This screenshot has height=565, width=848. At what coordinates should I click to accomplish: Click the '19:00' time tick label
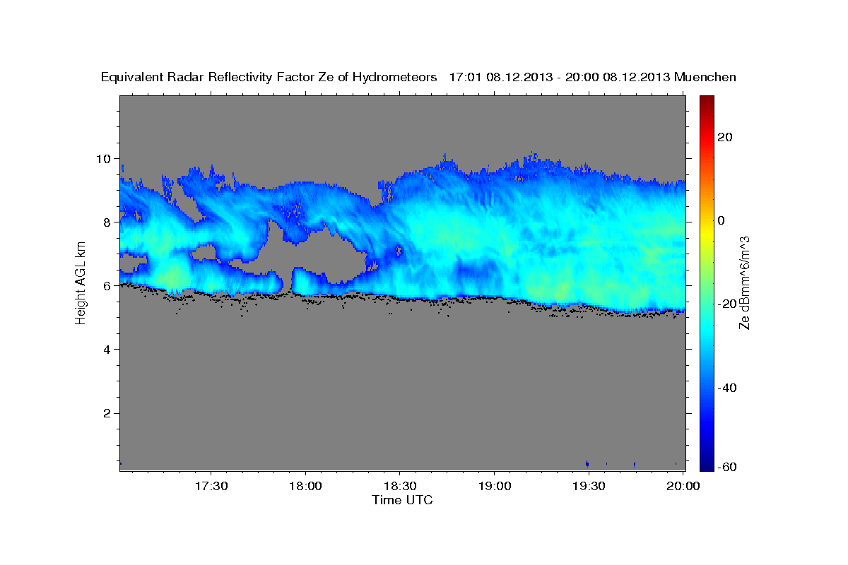495,487
